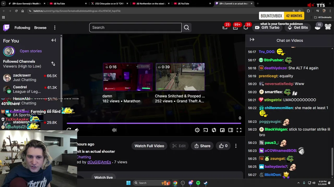Open Chrome media controls icon
Screen dimensions: 334x187
tap(318, 11)
